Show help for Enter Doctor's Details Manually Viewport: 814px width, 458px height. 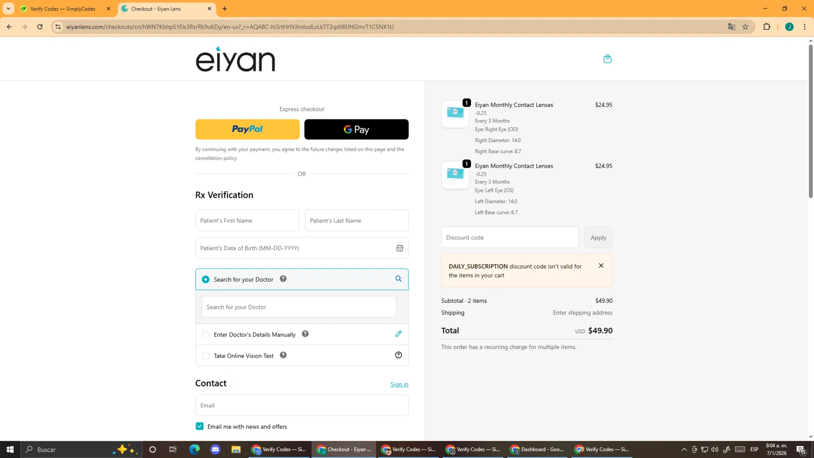pos(305,334)
